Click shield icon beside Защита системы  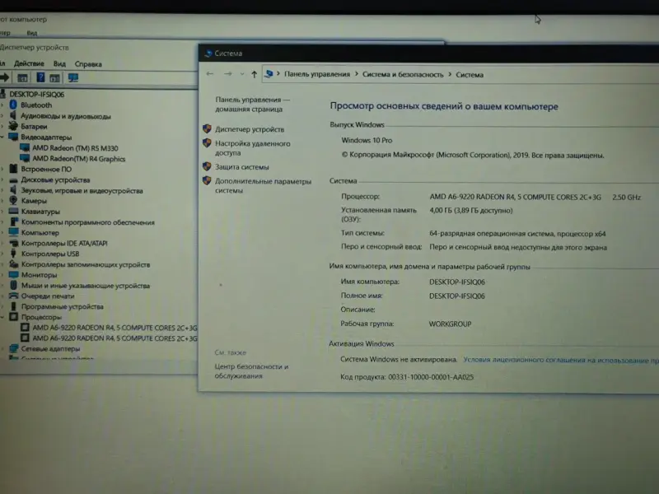click(x=207, y=166)
